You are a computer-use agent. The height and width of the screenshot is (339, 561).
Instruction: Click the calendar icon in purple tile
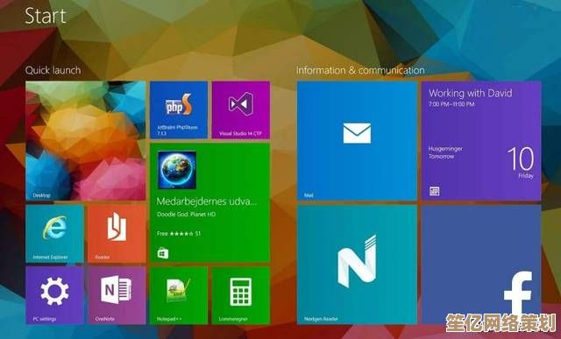[x=435, y=191]
